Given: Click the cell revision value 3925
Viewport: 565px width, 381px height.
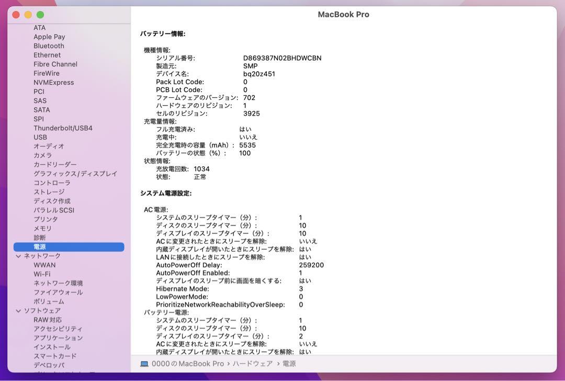Looking at the screenshot, I should pos(252,114).
